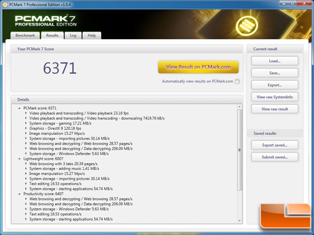Click the details scrollbar down arrow
The height and width of the screenshot is (235, 314).
[x=239, y=221]
